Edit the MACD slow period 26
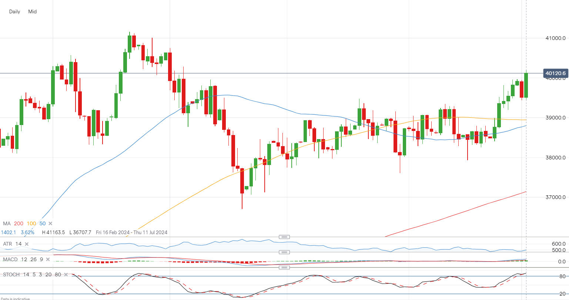 (33, 260)
